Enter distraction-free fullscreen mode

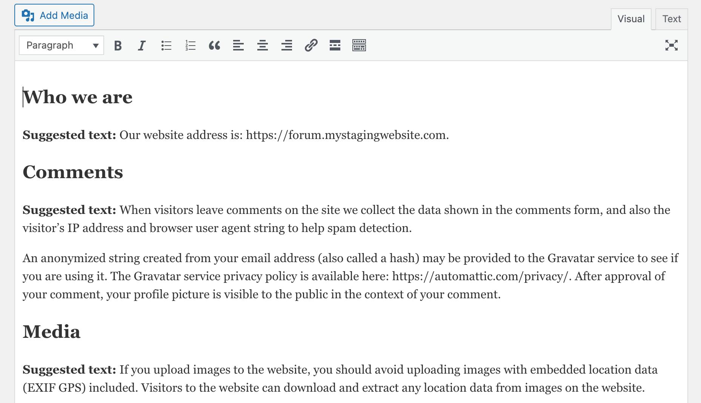[672, 46]
